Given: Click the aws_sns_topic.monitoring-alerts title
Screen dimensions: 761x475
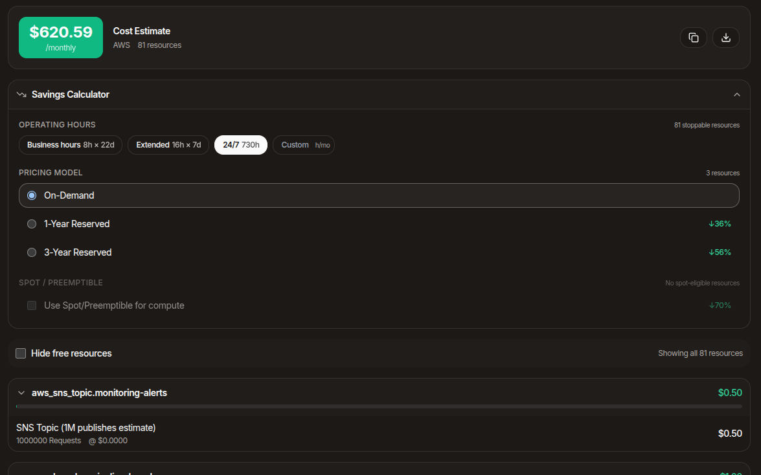Looking at the screenshot, I should 99,393.
